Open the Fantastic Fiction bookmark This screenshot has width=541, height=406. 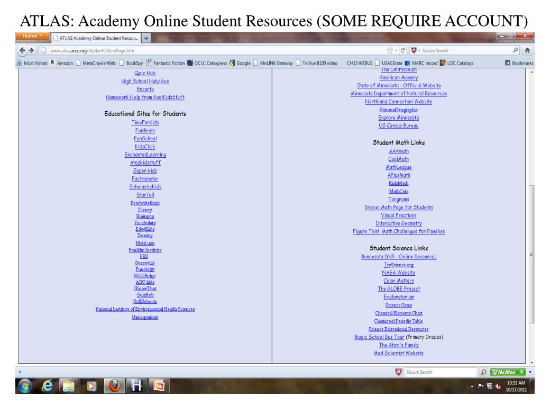point(166,63)
